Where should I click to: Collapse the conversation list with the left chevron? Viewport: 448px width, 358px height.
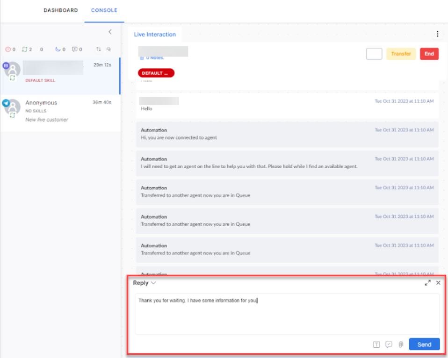[110, 32]
